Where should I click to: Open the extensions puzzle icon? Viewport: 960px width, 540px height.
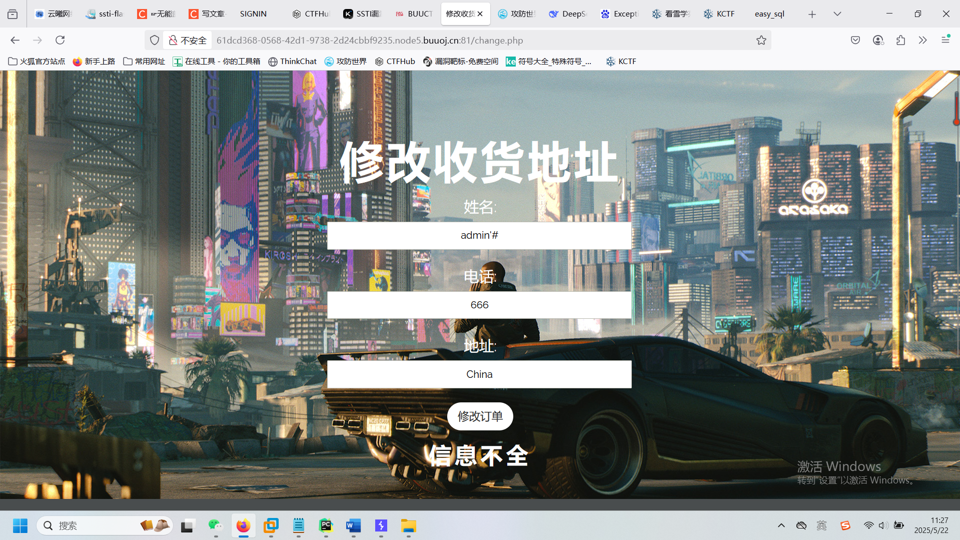[900, 40]
